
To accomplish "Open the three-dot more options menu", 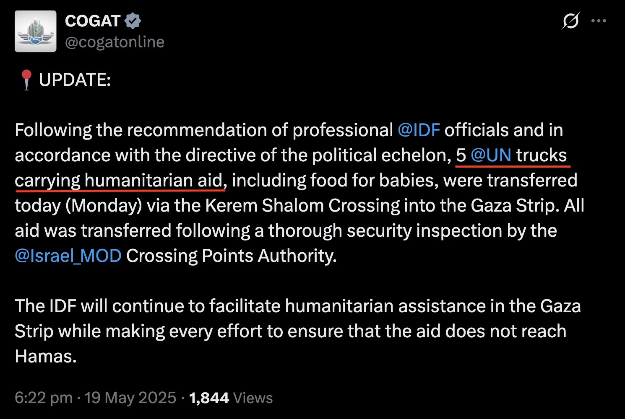I will click(x=599, y=21).
